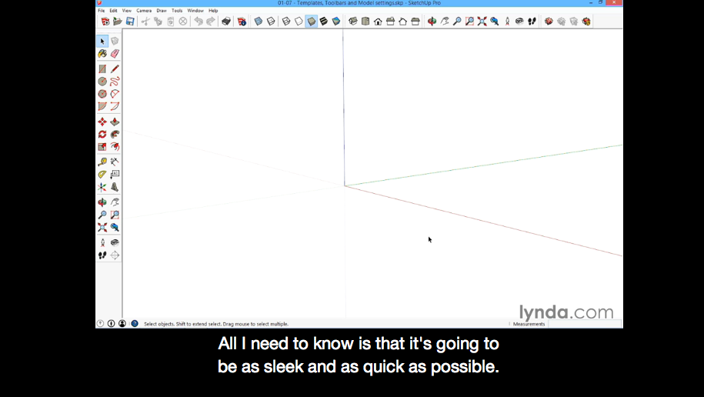Switch to the highlighted Shaded face style
Image resolution: width=704 pixels, height=397 pixels.
pos(311,21)
